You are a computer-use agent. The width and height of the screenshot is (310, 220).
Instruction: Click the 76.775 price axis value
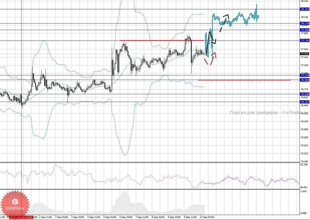[x=304, y=89]
